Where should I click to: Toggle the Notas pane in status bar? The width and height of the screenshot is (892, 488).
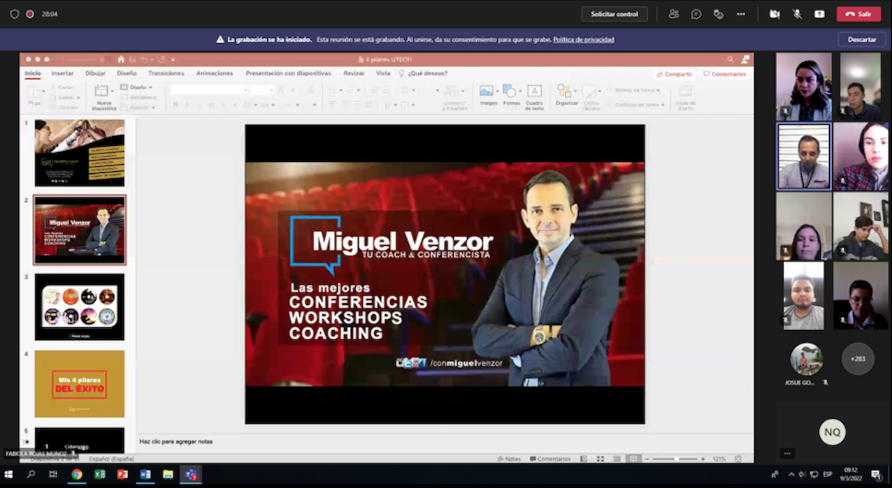pos(509,459)
